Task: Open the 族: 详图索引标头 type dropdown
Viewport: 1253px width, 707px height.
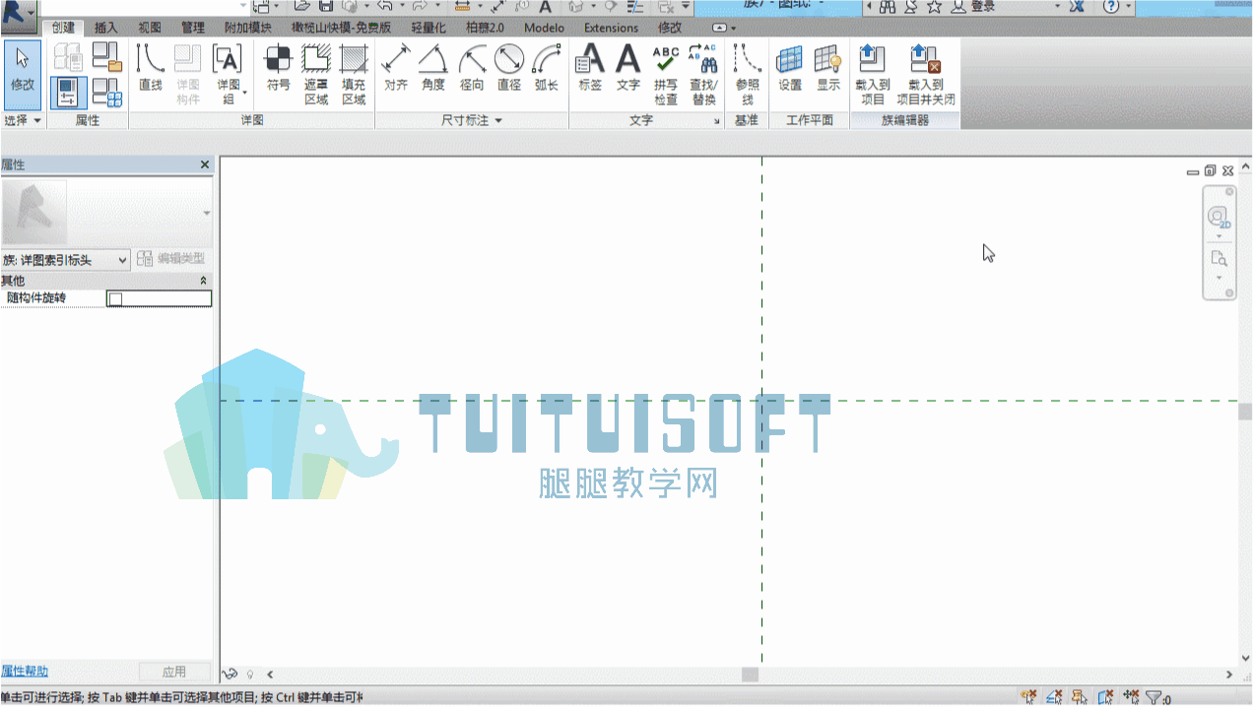Action: coord(65,260)
